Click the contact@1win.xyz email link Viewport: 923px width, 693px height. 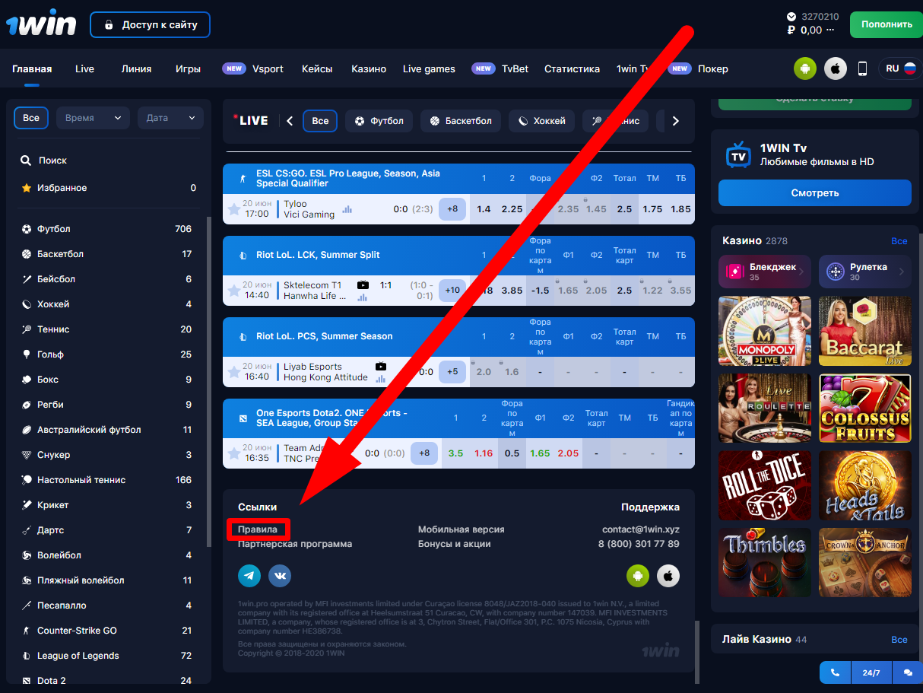pos(641,529)
